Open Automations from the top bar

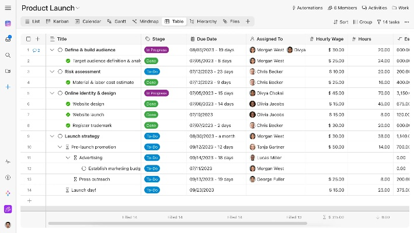point(307,8)
